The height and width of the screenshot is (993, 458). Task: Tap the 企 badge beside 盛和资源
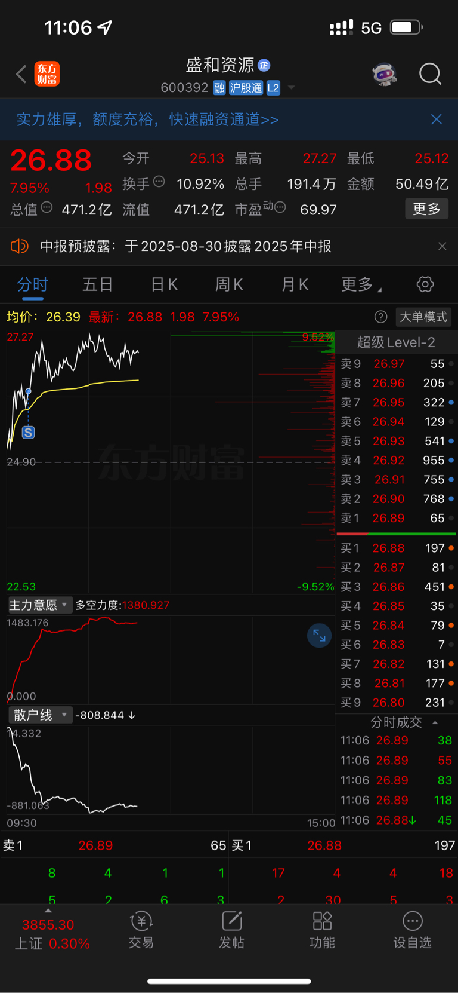pos(264,65)
